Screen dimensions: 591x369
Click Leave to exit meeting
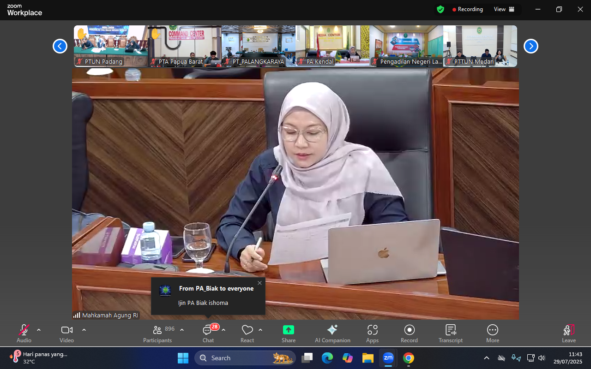click(568, 333)
